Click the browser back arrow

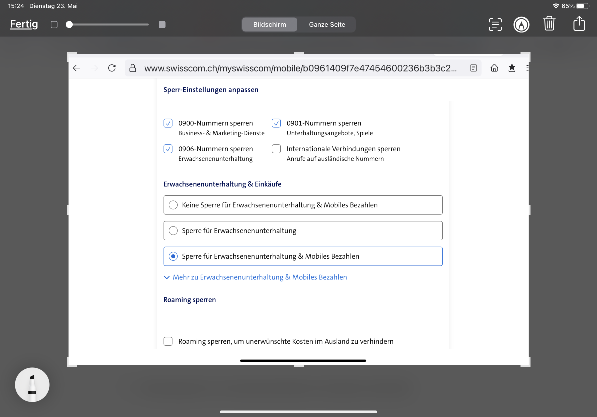coord(77,68)
